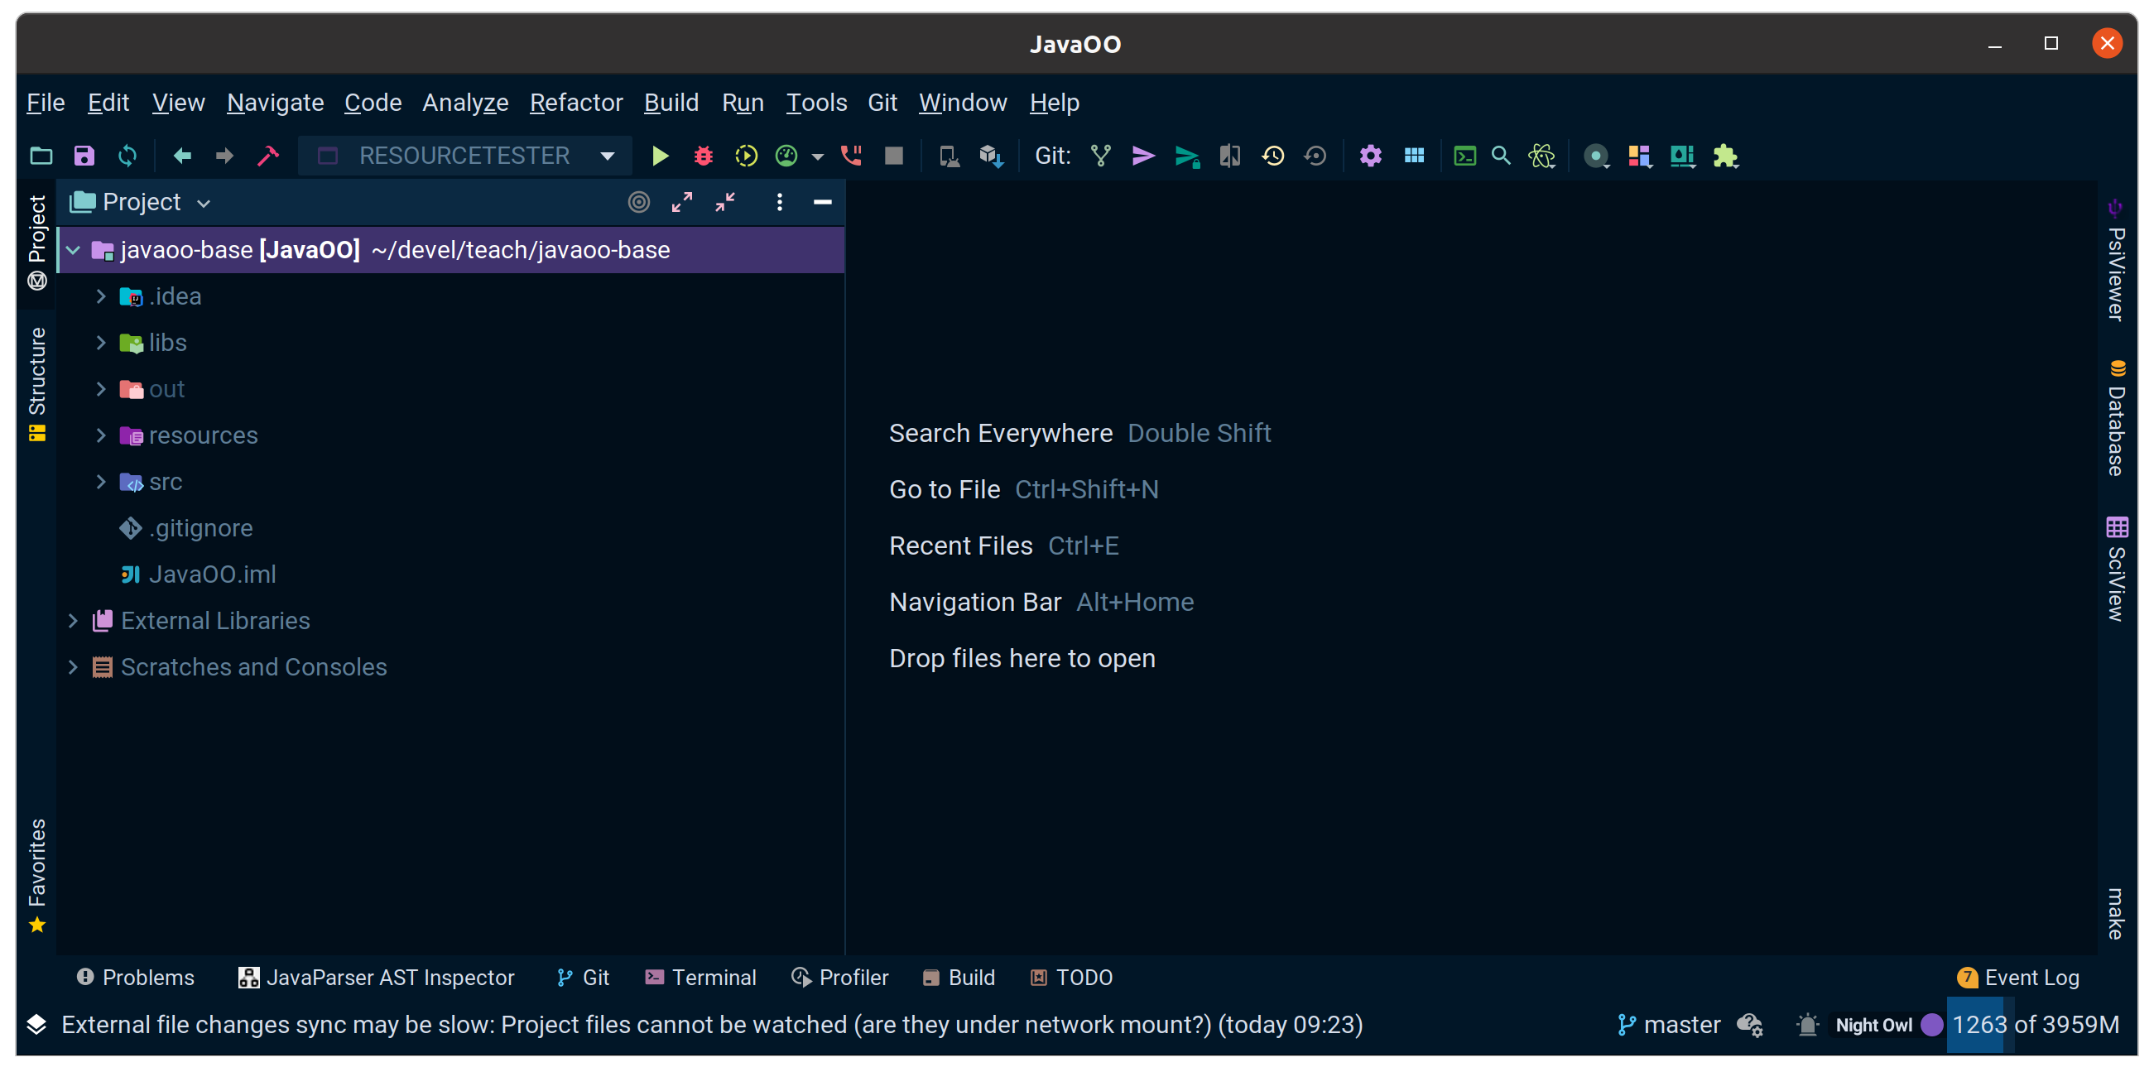Click the red attach debugger phone icon

pyautogui.click(x=851, y=156)
